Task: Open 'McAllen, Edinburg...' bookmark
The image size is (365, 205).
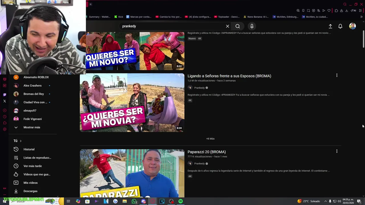Action: click(285, 17)
